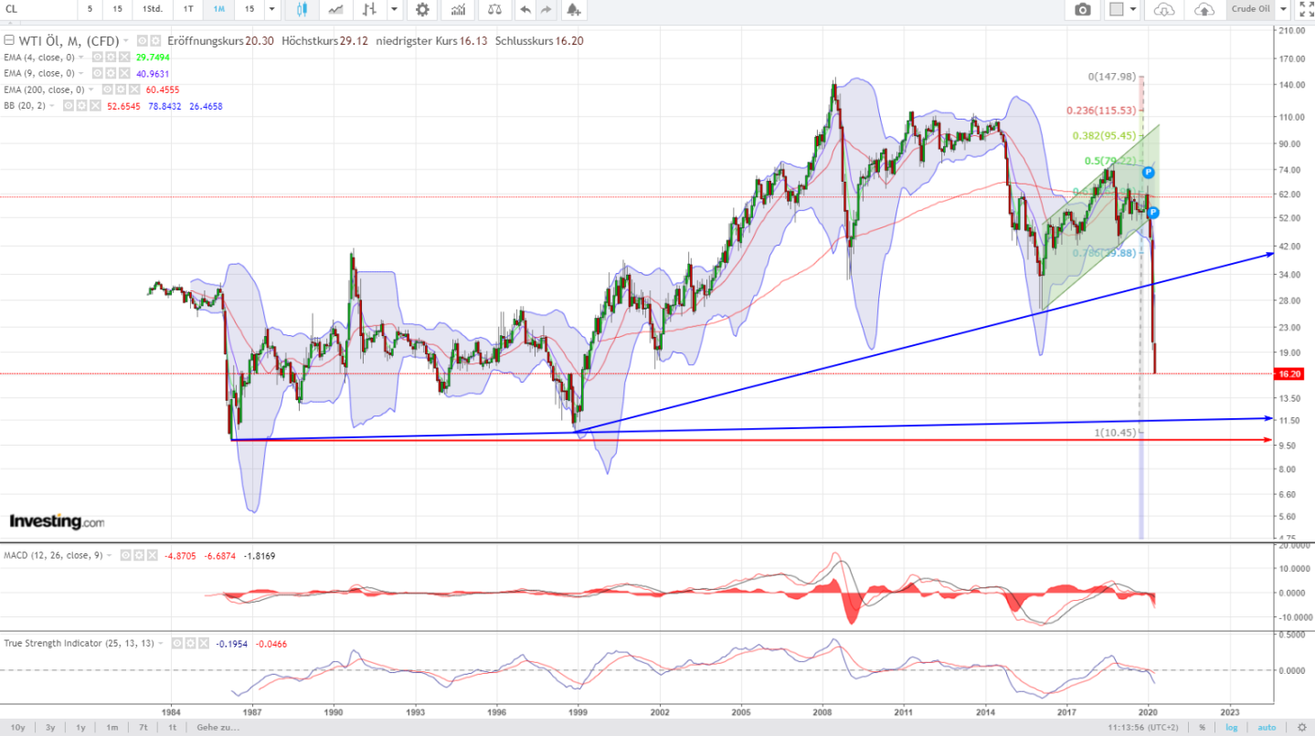Select the 1Std. interval
Image resolution: width=1315 pixels, height=736 pixels.
pyautogui.click(x=153, y=9)
